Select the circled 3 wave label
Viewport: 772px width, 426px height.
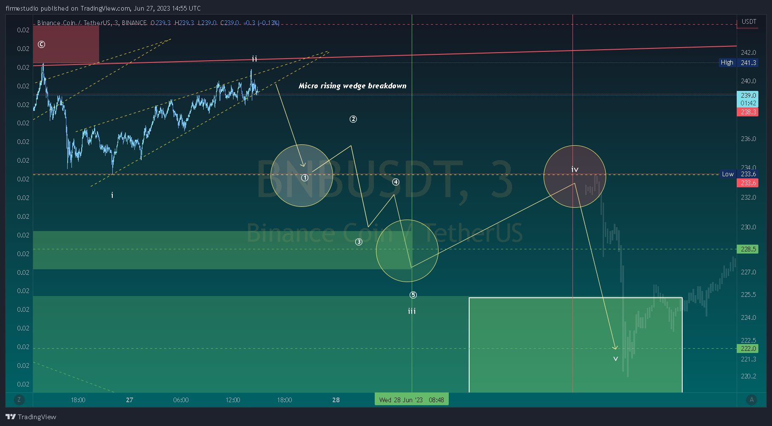(x=359, y=242)
